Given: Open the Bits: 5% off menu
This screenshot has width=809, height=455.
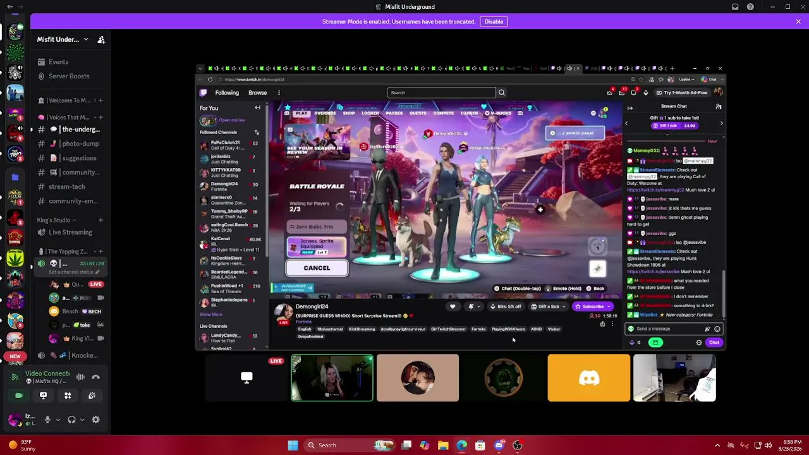Looking at the screenshot, I should click(x=506, y=306).
